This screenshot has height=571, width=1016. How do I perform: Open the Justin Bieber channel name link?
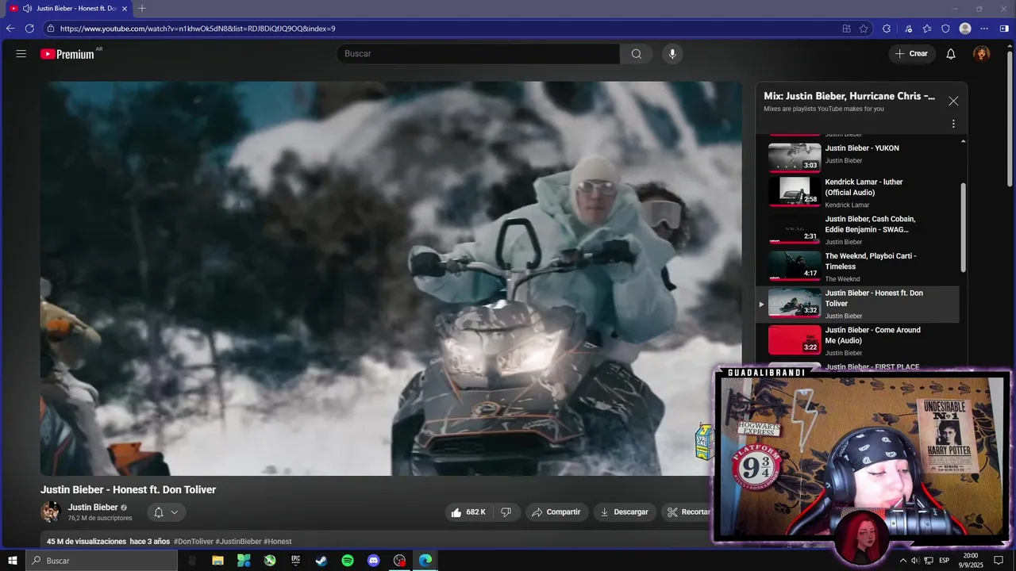pyautogui.click(x=93, y=508)
